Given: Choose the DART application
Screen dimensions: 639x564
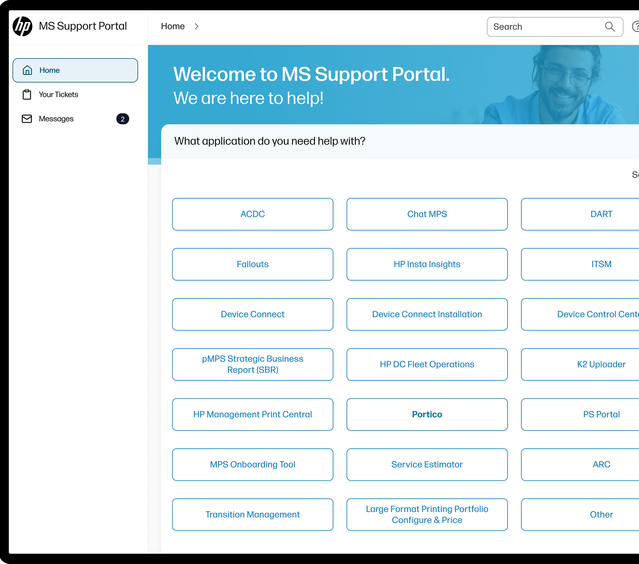Looking at the screenshot, I should pyautogui.click(x=601, y=214).
